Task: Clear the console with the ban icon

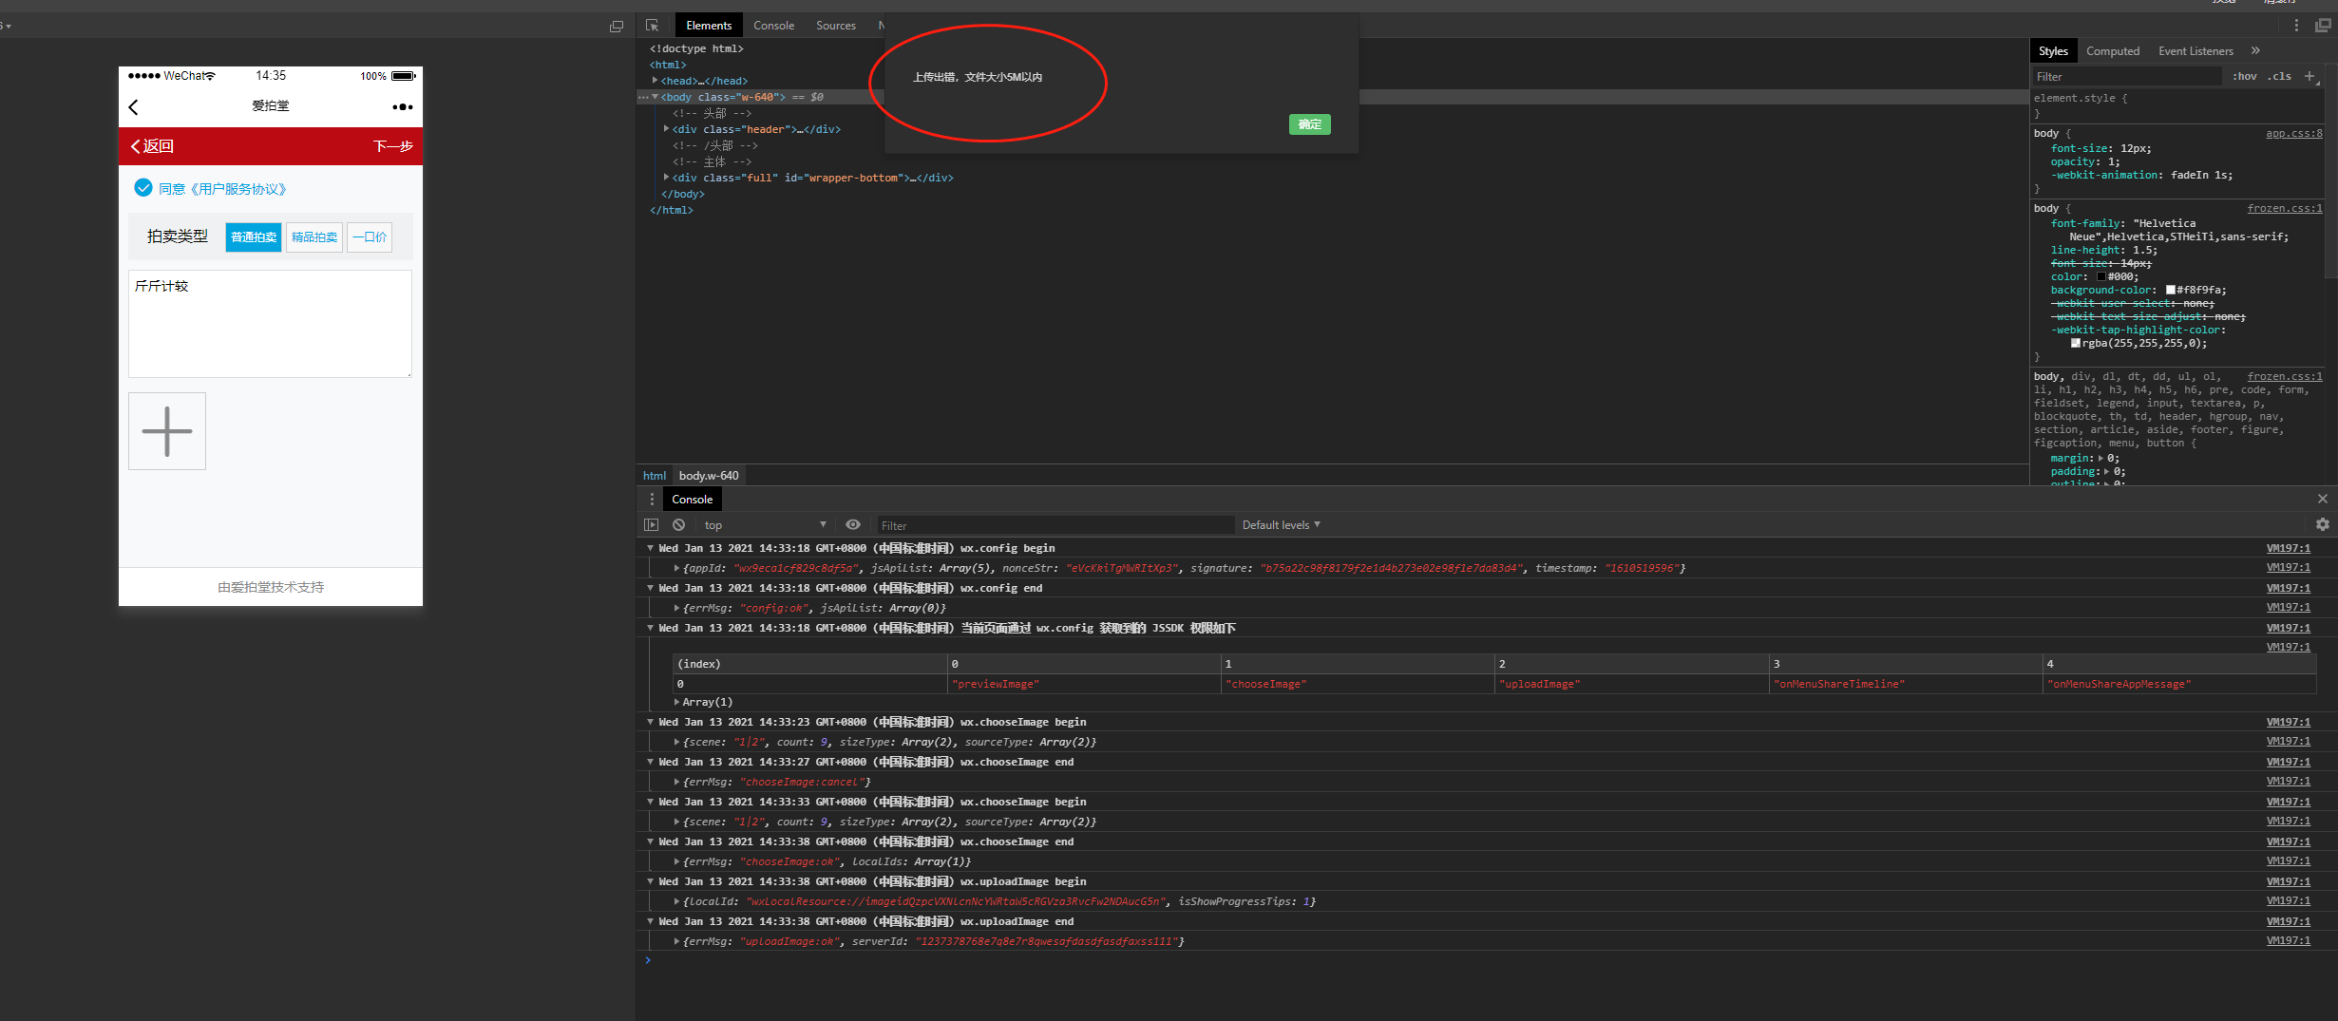Action: coord(678,524)
